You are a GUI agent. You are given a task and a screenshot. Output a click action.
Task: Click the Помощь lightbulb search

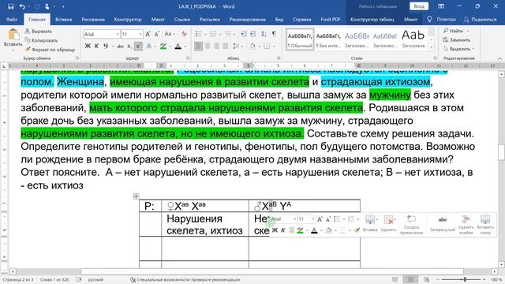click(442, 19)
